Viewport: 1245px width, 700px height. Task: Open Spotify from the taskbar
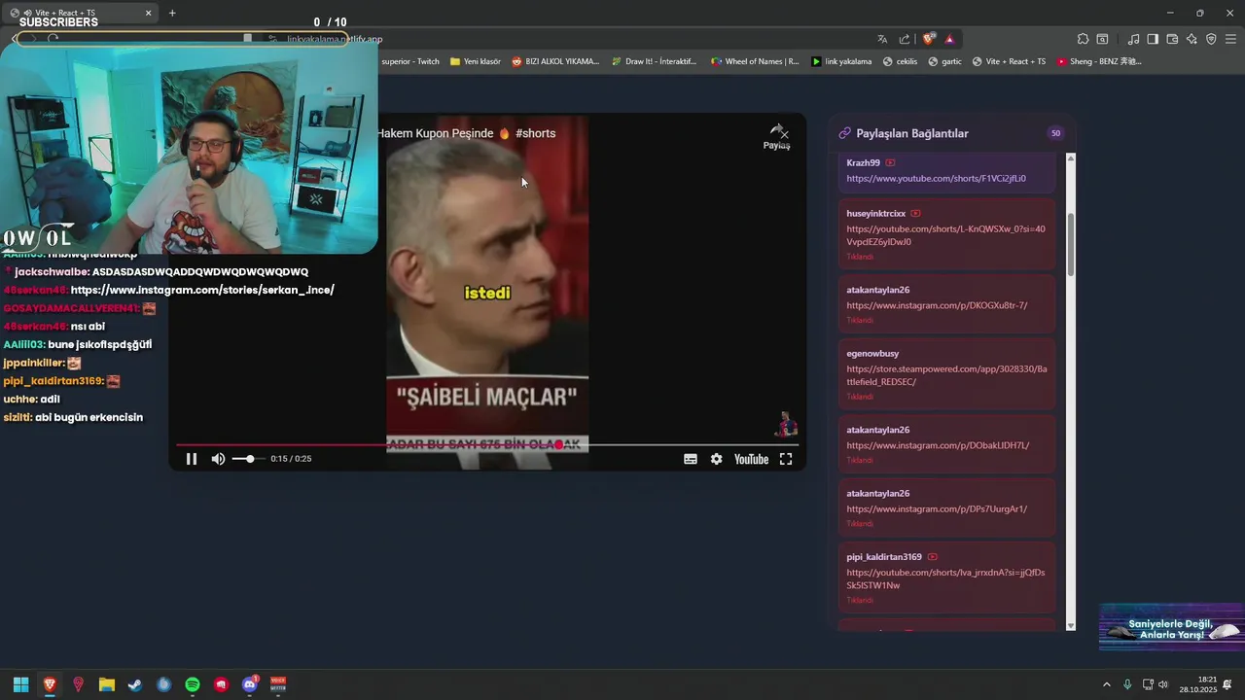[193, 684]
